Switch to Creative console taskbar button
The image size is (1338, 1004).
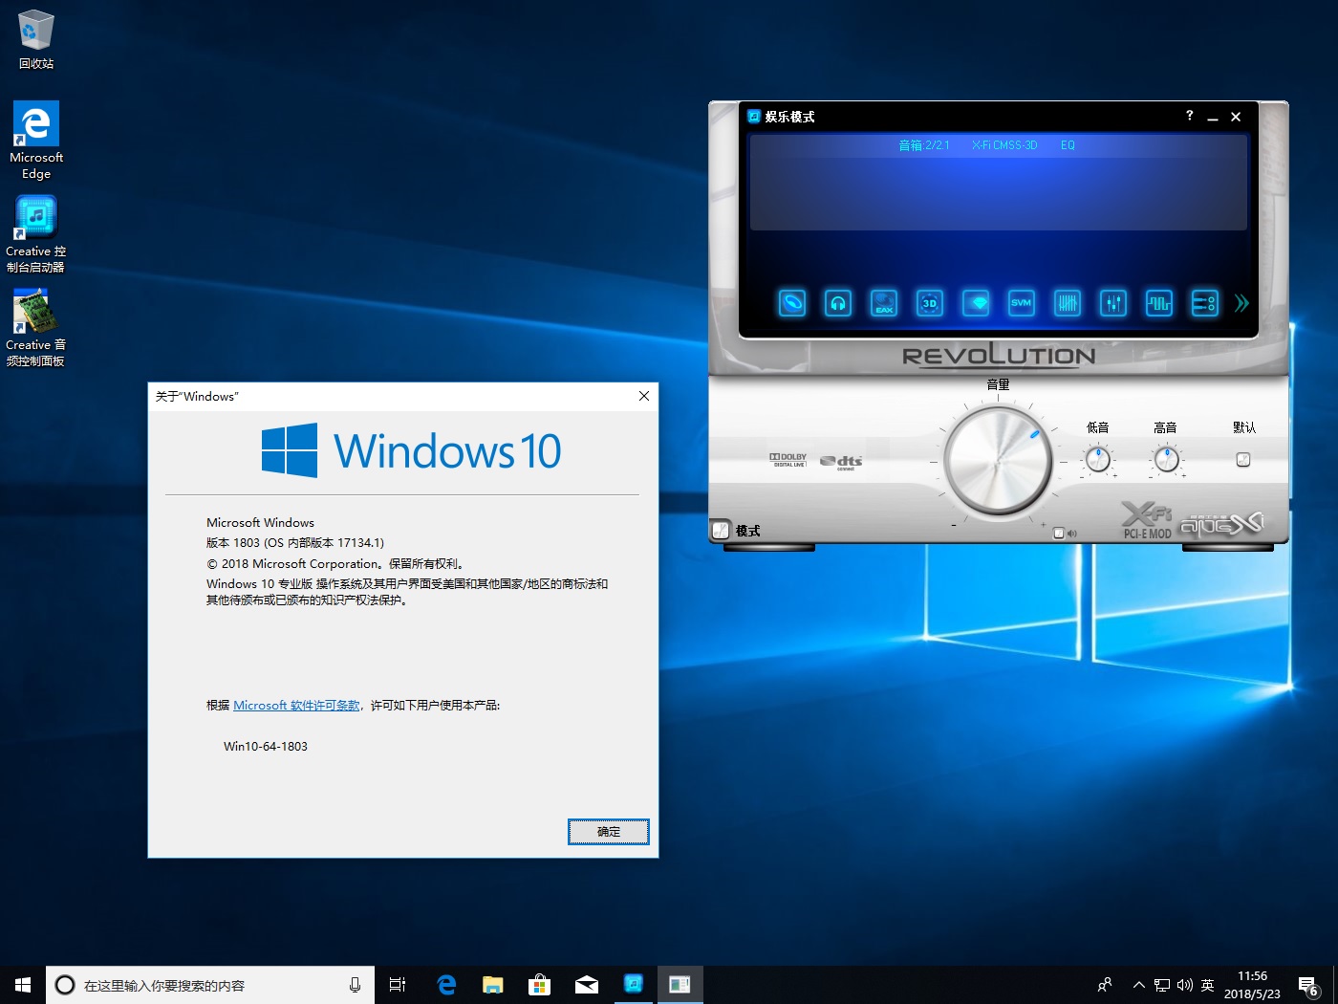633,985
